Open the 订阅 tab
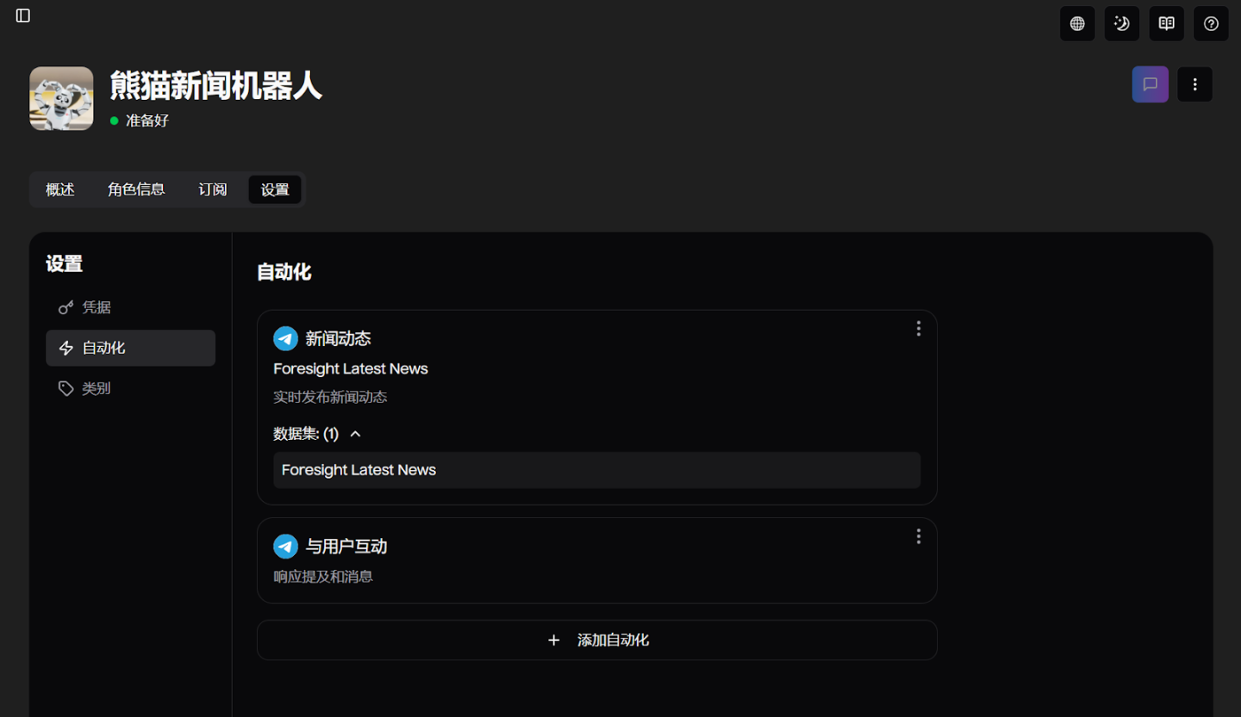1241x717 pixels. click(x=213, y=189)
